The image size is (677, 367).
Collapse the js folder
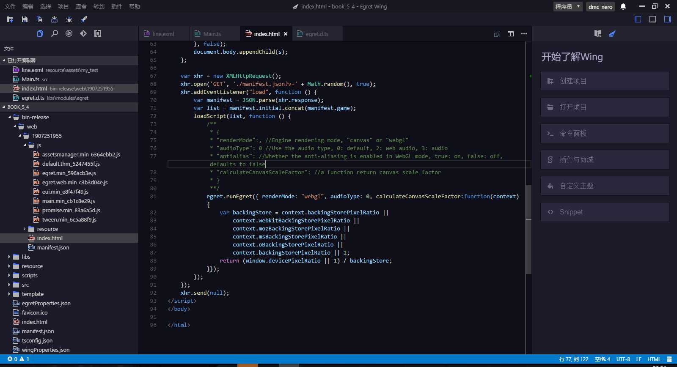[x=25, y=145]
